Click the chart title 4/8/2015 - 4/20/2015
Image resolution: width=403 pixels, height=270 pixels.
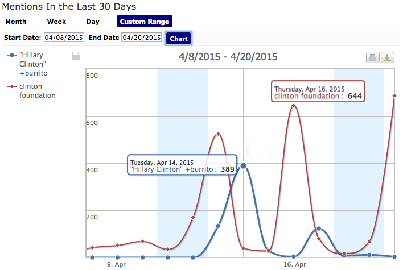coord(228,57)
